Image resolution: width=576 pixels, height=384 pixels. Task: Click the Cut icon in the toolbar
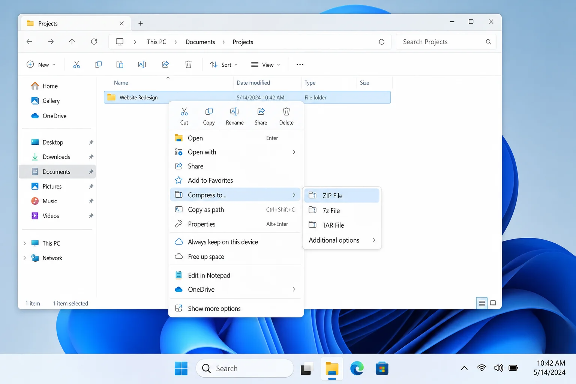point(76,64)
